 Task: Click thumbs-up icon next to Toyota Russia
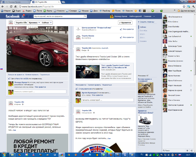(x=121, y=37)
